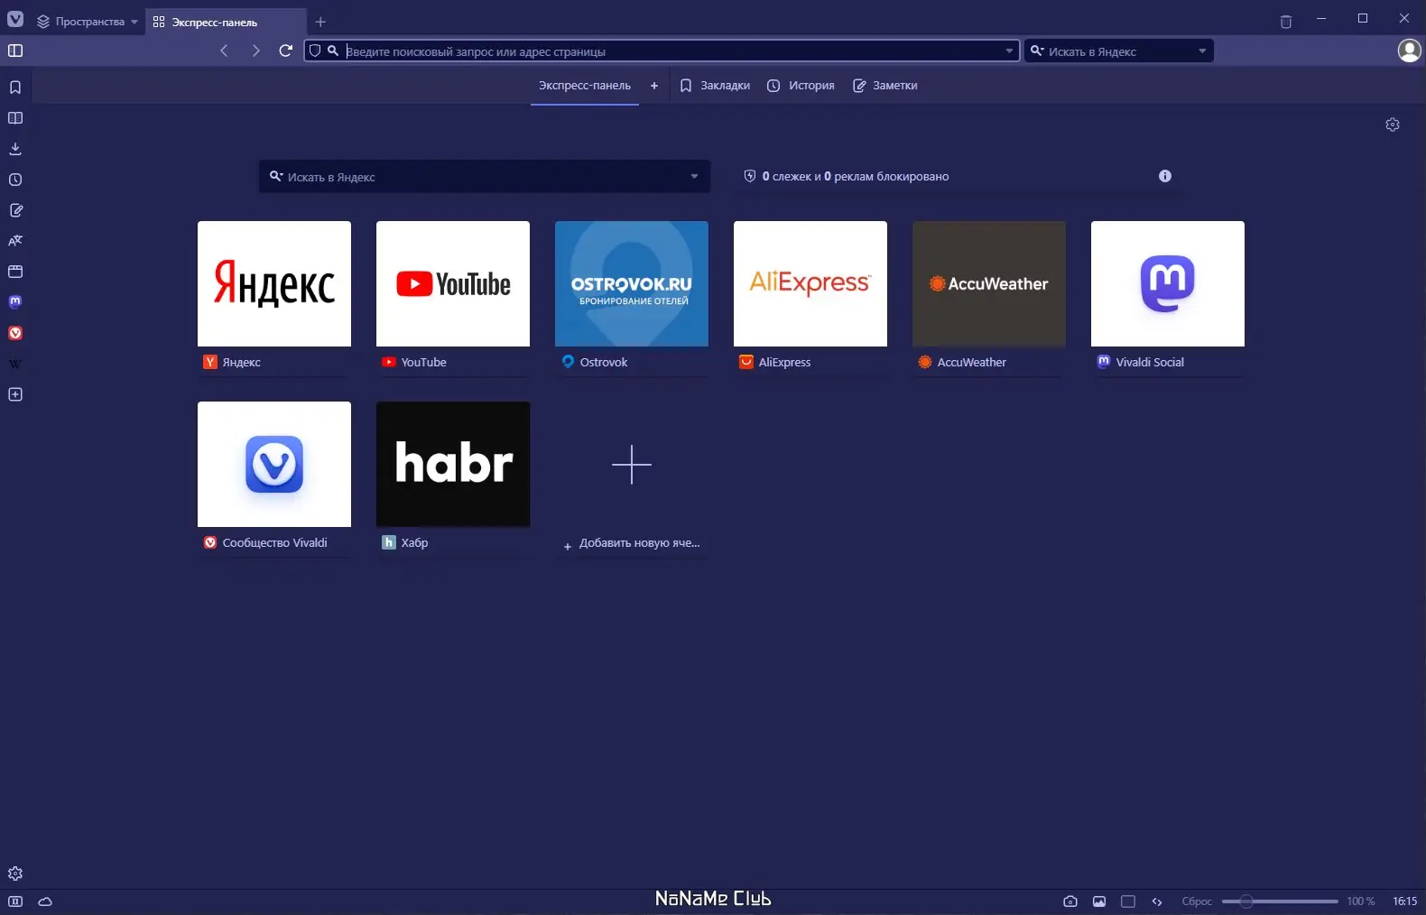Open a new tab with plus button

(320, 22)
